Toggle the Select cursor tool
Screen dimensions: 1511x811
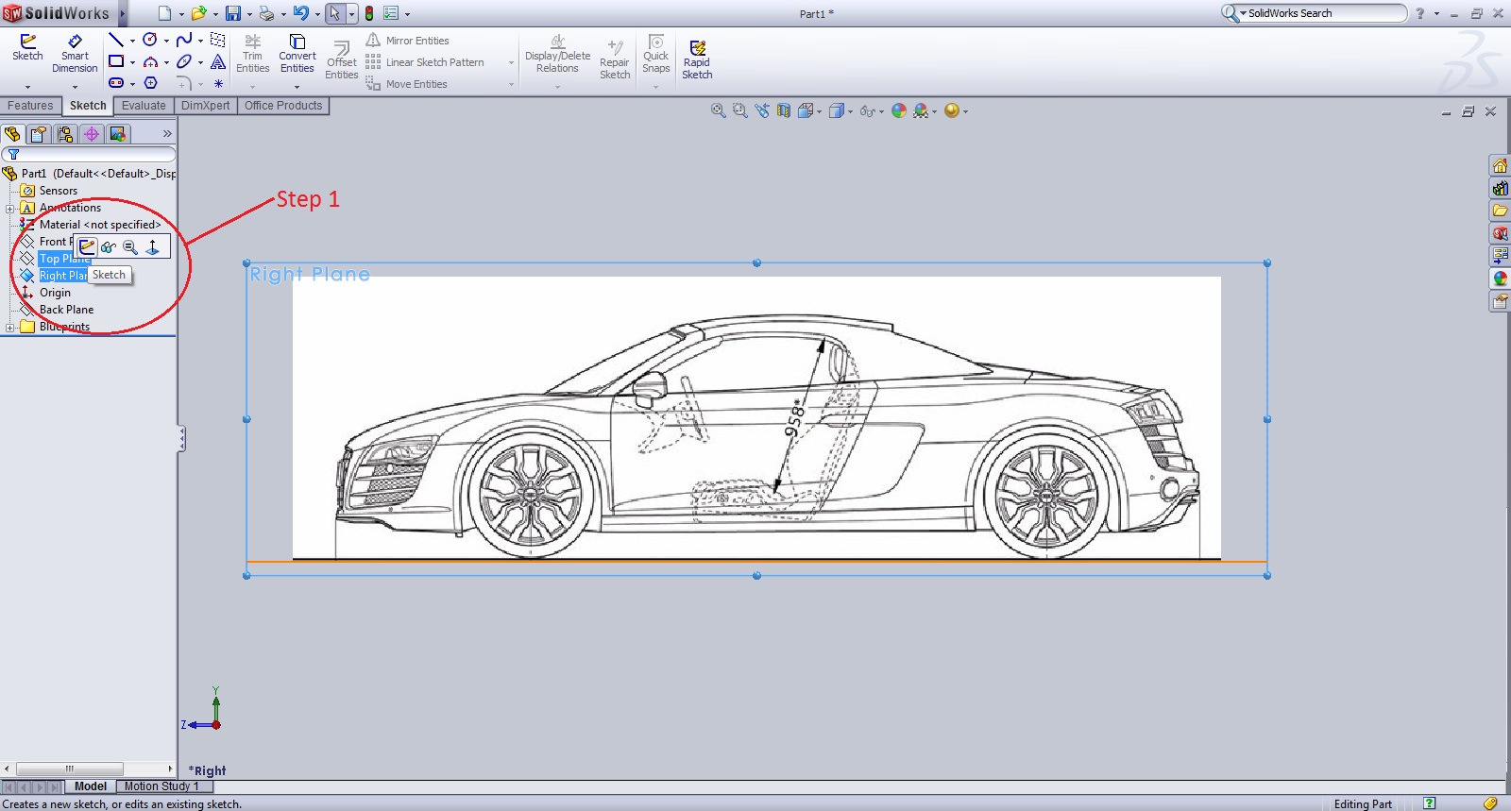[334, 13]
